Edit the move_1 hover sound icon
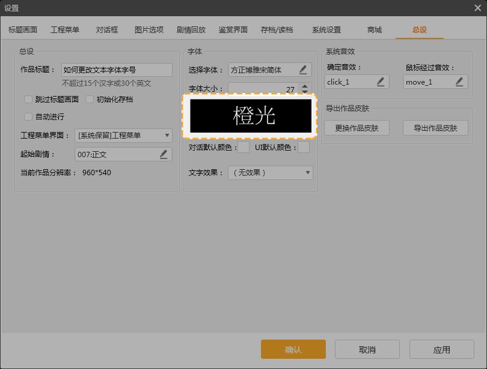The height and width of the screenshot is (369, 487). point(459,82)
